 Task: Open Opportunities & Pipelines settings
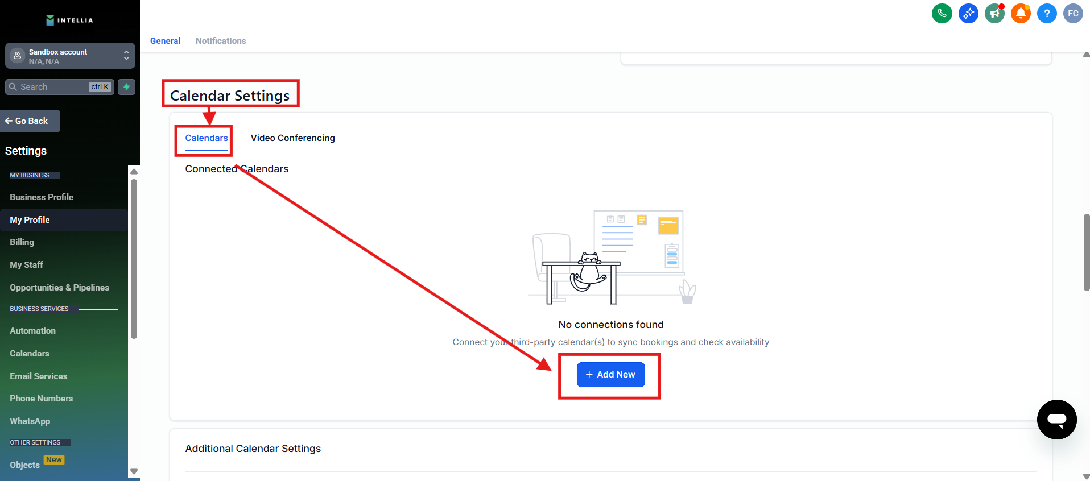point(59,288)
